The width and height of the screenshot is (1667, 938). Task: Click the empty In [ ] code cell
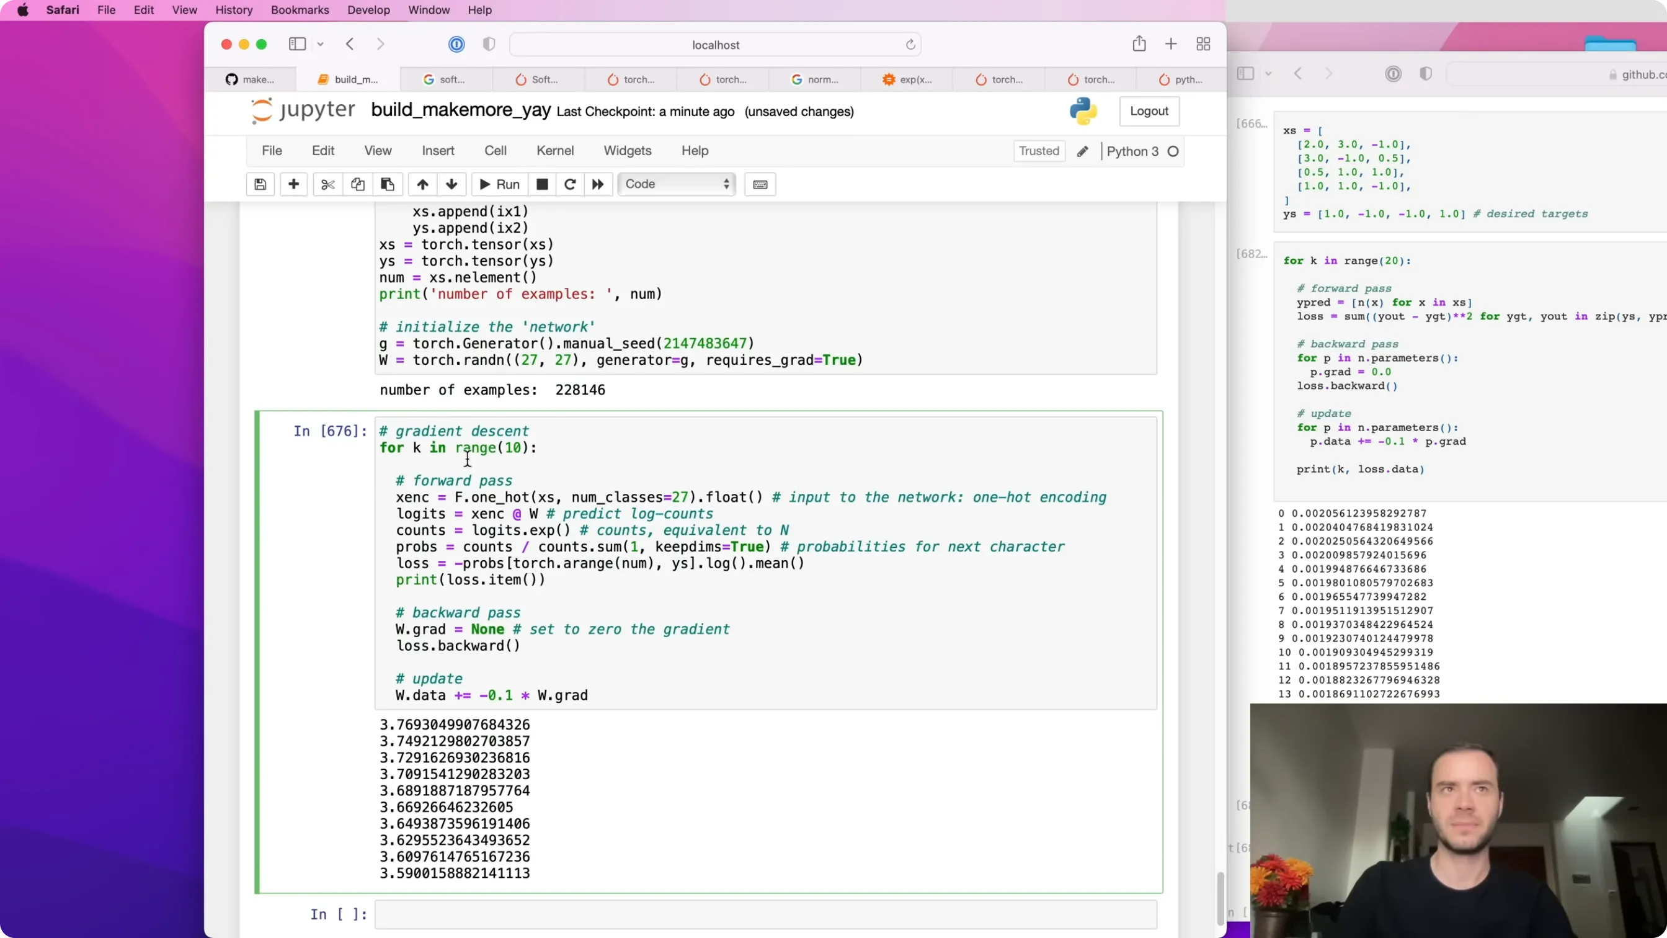tap(765, 914)
